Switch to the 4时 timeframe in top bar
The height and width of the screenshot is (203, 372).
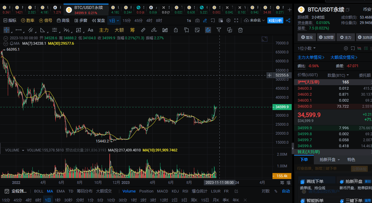[149, 21]
